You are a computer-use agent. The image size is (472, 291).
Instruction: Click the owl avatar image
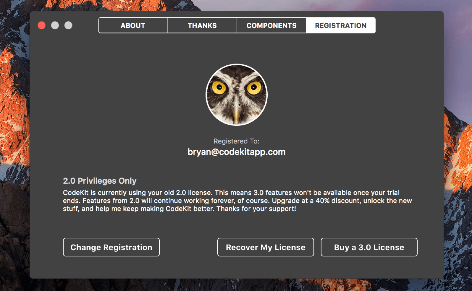click(237, 95)
